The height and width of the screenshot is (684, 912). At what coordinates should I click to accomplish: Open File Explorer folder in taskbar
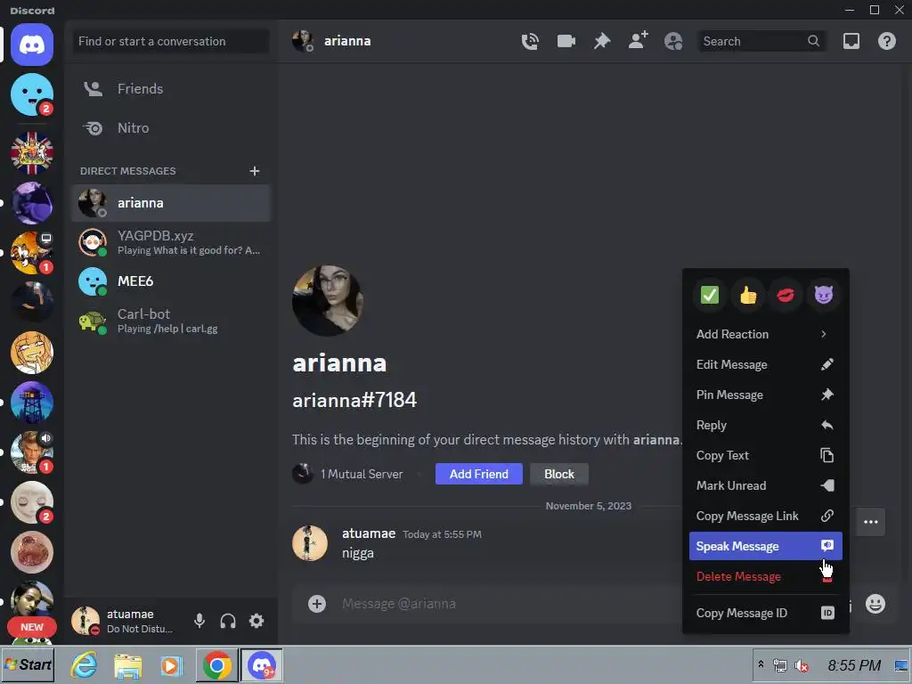pos(128,665)
